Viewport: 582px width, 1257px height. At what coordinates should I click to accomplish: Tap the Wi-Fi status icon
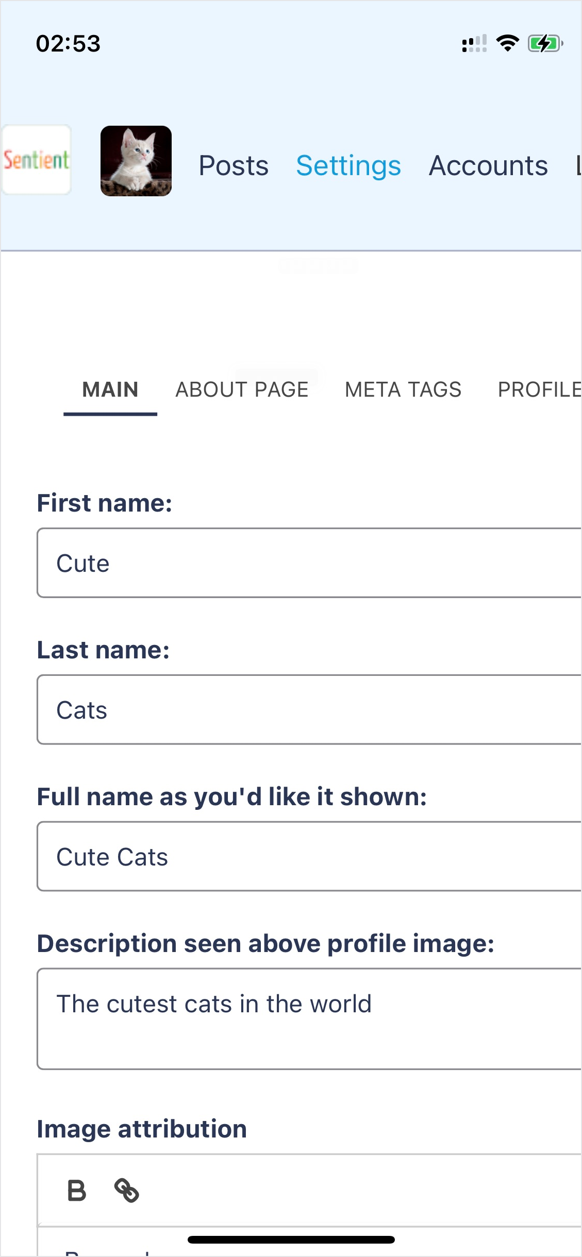click(508, 43)
